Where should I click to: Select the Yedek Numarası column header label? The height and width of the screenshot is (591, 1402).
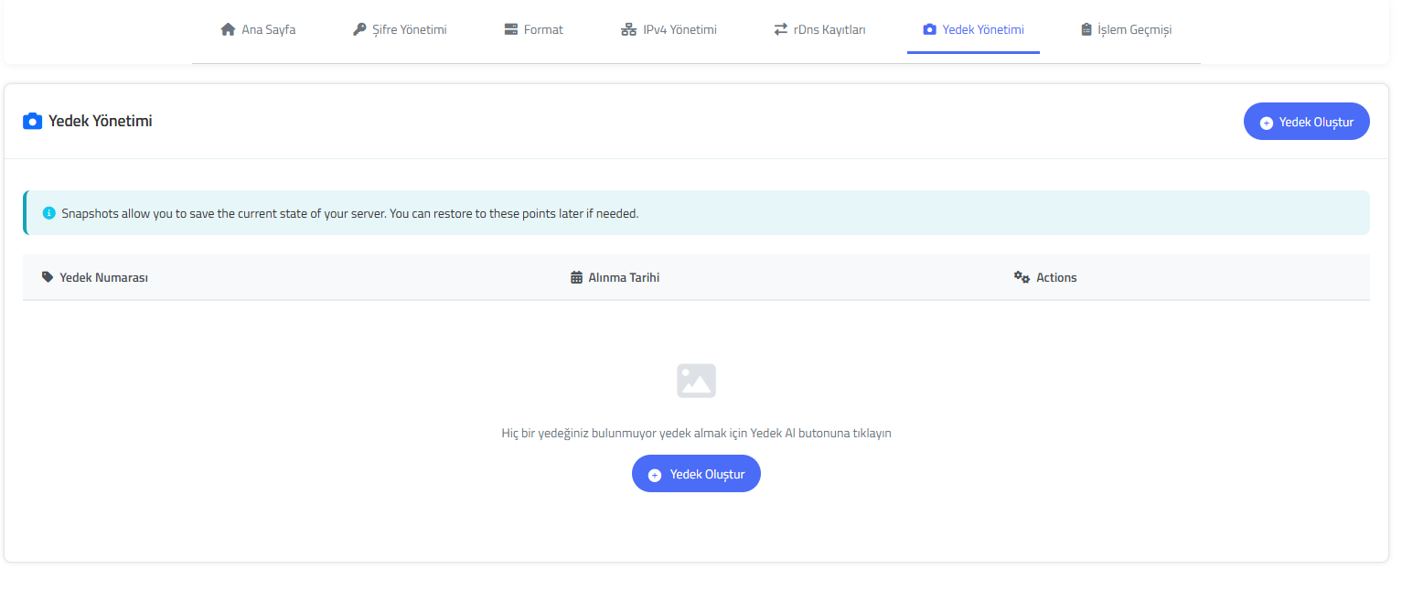click(x=103, y=277)
